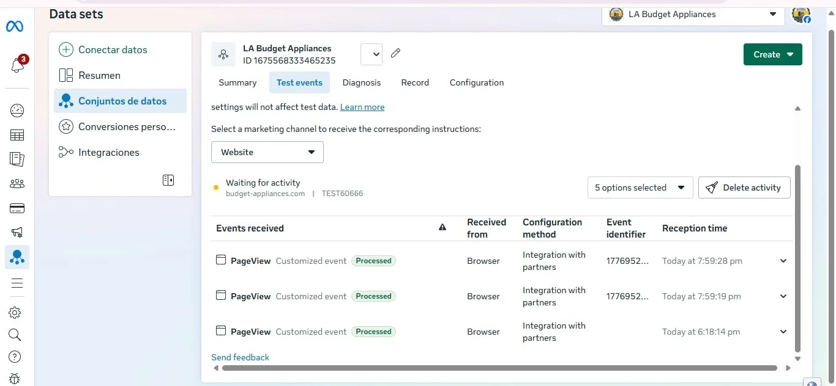Viewport: 836px width, 386px height.
Task: Open the Website marketing channel dropdown
Action: pyautogui.click(x=267, y=152)
